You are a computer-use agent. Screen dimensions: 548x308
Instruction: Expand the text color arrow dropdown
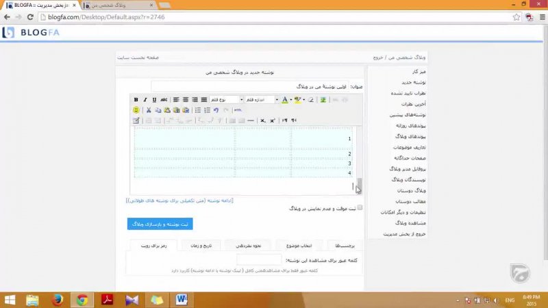pos(290,100)
